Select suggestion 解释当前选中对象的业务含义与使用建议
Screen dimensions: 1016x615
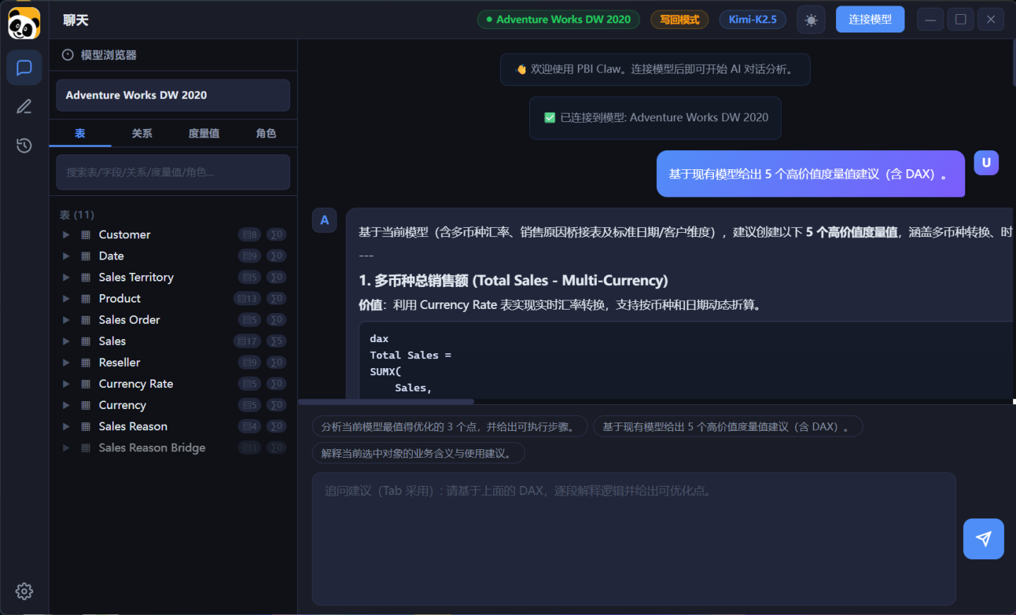[x=418, y=453]
